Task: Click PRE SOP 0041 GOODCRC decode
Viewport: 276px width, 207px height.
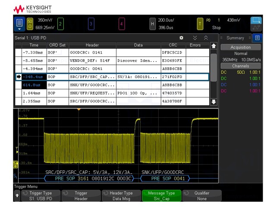Action: (165, 179)
